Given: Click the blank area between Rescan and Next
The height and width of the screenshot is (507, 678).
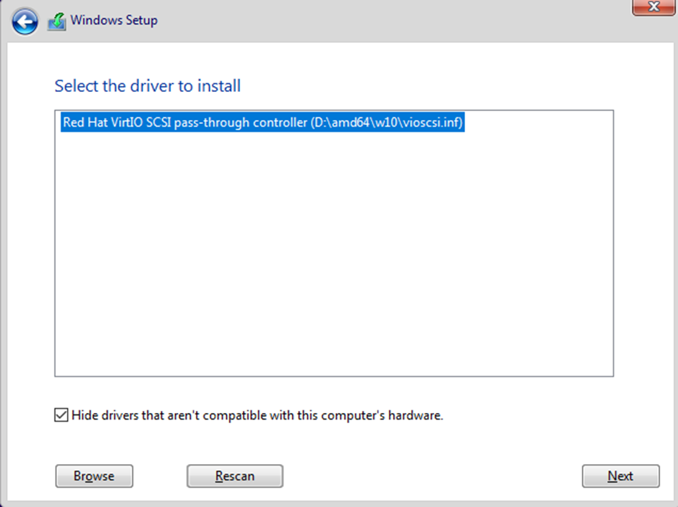Looking at the screenshot, I should coord(430,476).
